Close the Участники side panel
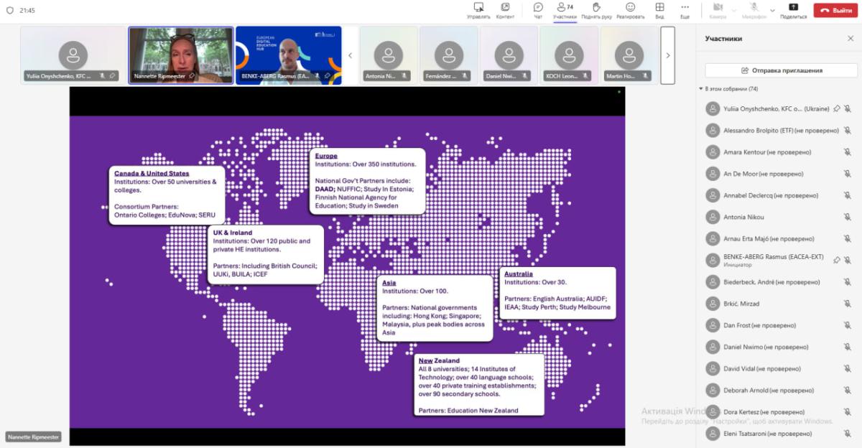This screenshot has height=448, width=862. 851,39
